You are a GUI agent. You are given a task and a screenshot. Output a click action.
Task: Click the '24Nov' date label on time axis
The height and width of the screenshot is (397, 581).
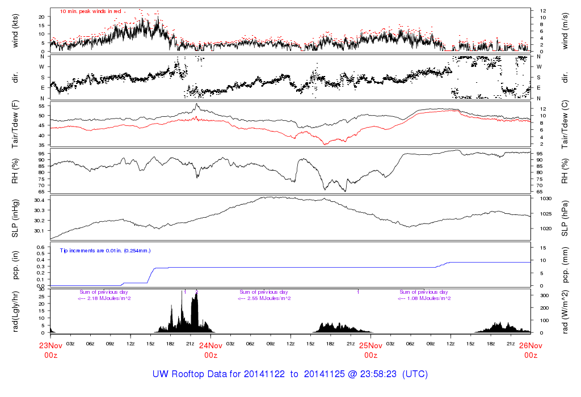(211, 345)
